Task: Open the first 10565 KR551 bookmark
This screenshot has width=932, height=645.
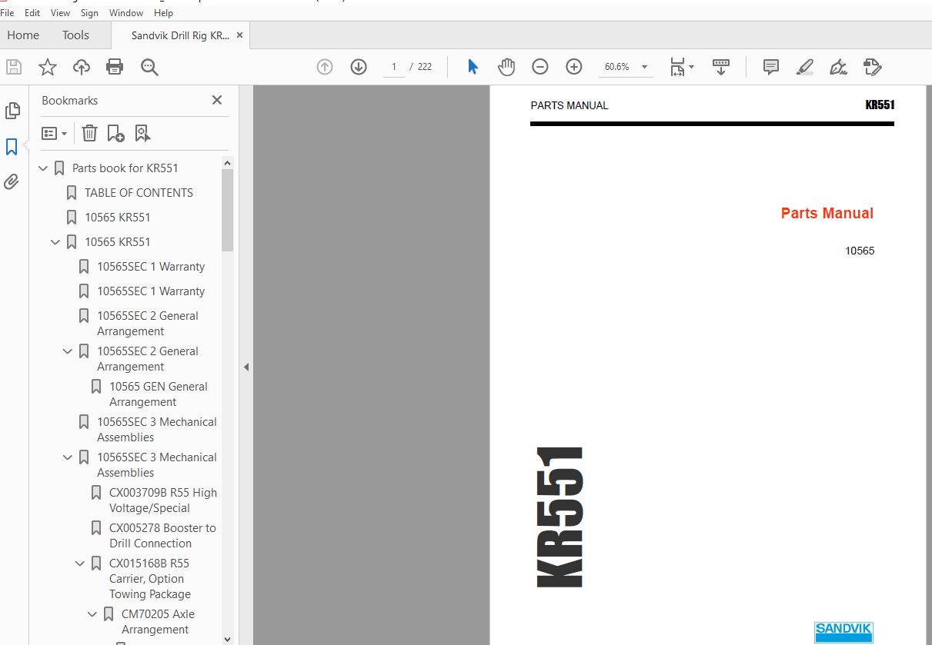Action: 118,218
